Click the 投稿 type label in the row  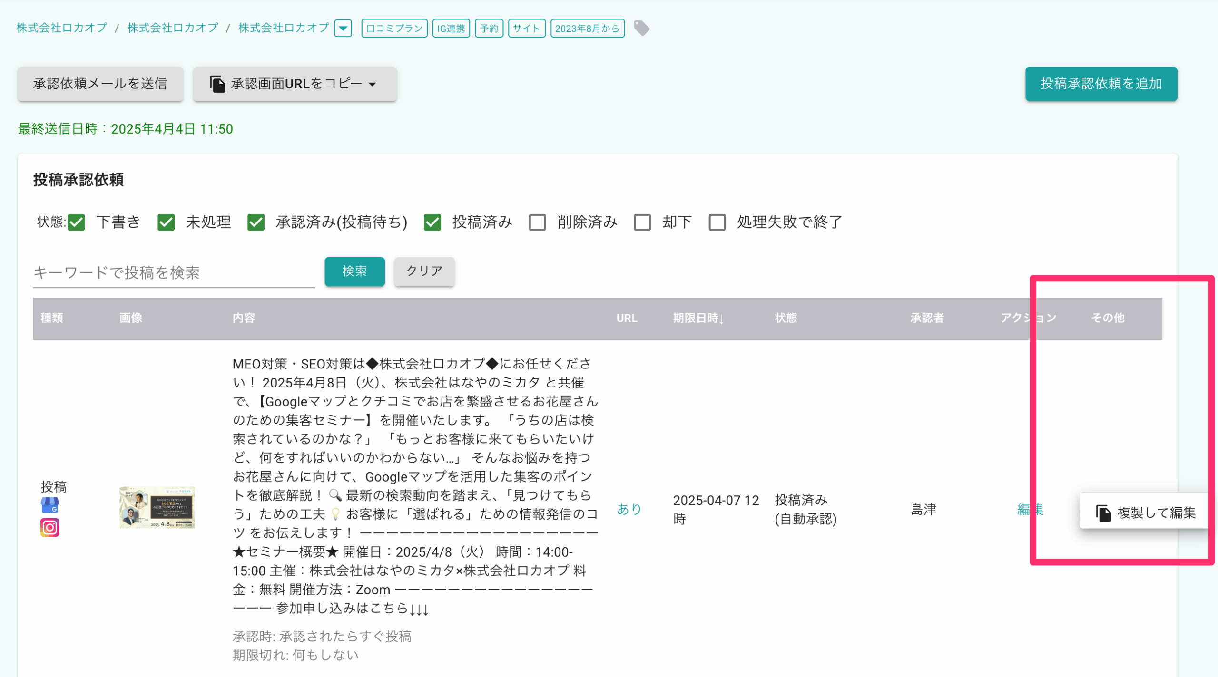(x=53, y=487)
